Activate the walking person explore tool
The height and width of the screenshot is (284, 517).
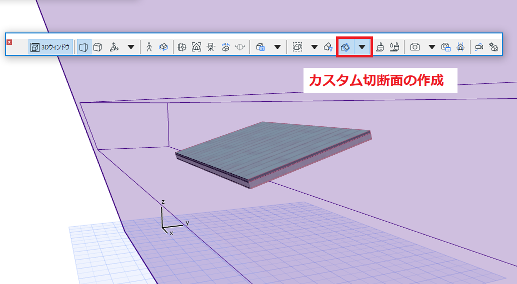pyautogui.click(x=149, y=47)
